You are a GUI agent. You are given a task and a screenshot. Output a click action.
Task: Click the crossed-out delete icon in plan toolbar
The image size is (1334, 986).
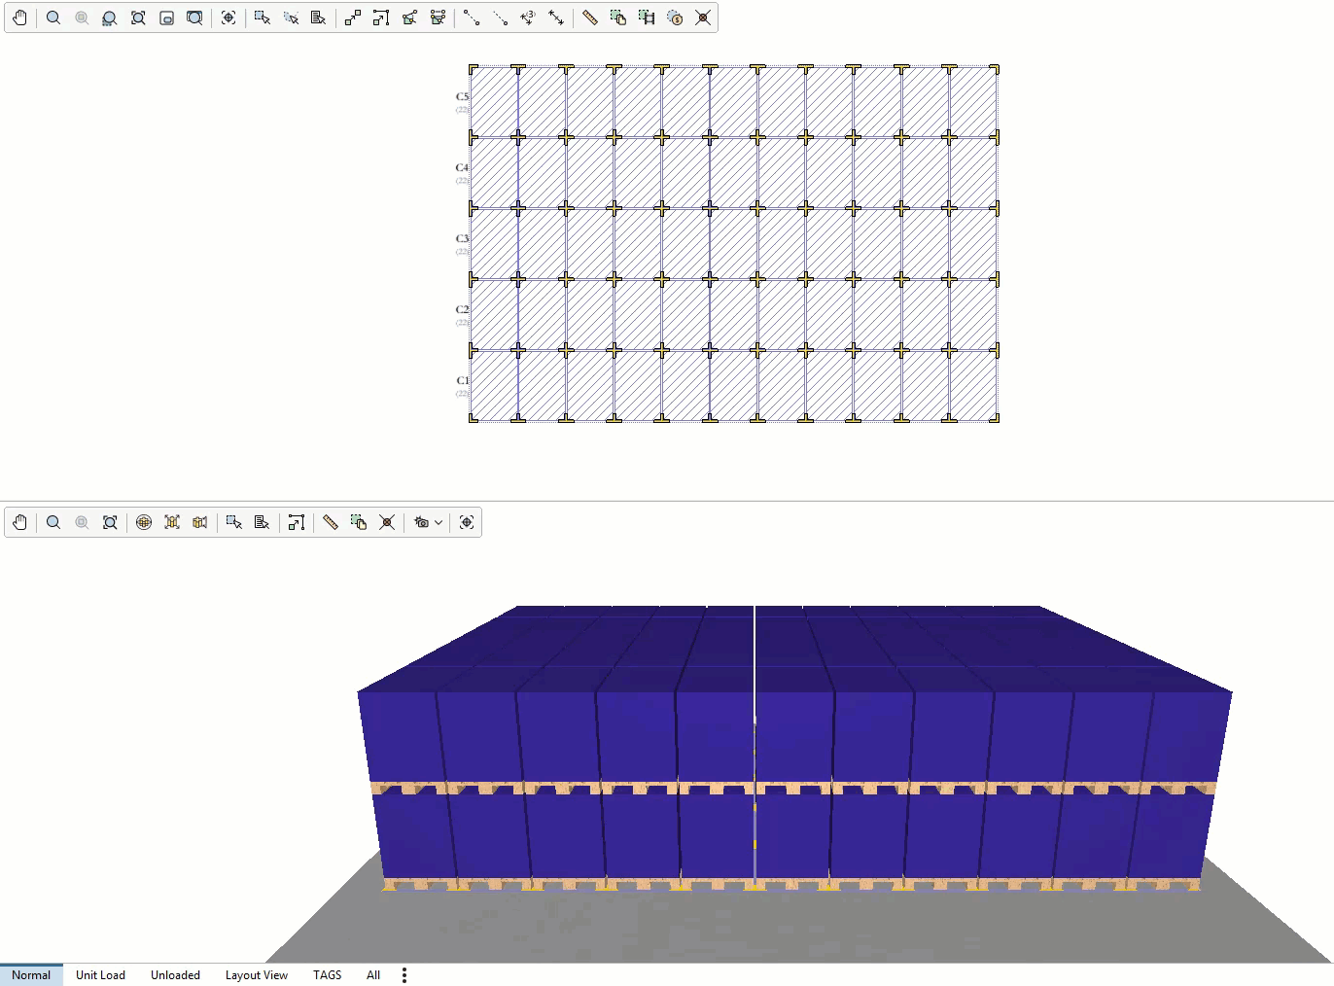click(703, 18)
